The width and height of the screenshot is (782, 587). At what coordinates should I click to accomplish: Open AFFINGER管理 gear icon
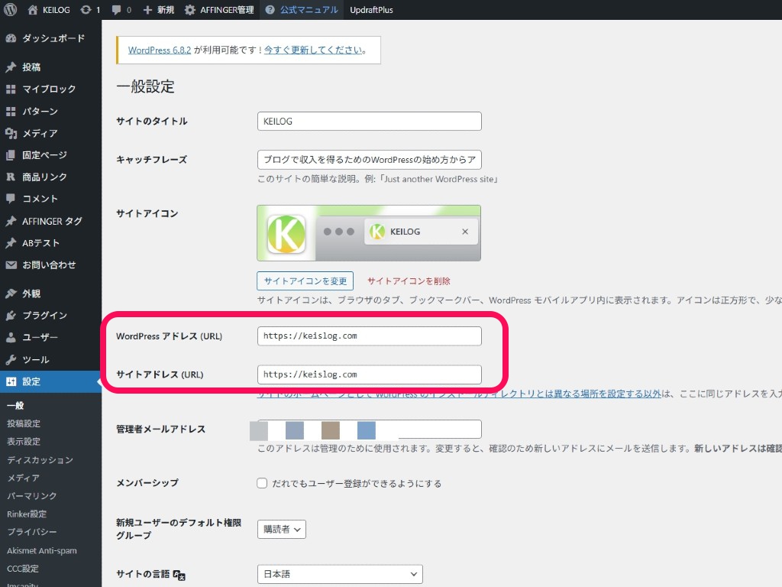point(190,9)
